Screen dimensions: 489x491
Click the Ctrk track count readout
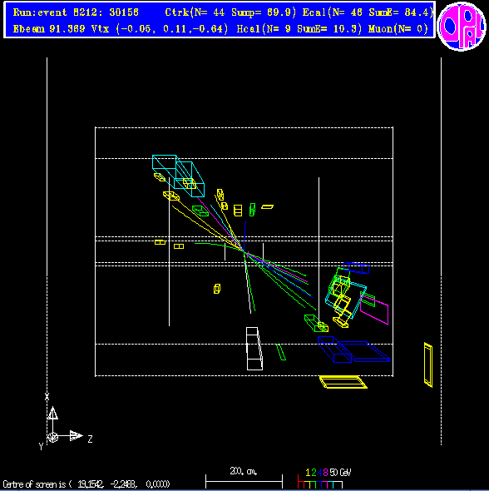point(230,12)
